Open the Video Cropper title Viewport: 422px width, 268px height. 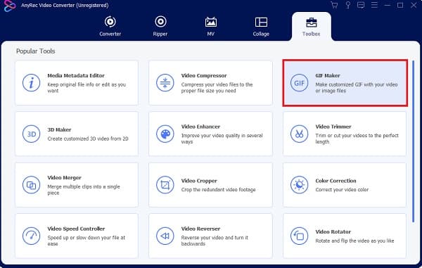199,181
